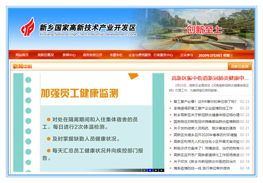Open the 新闻中心 menu item
Screen dimensions: 263x183
pyautogui.click(x=69, y=55)
